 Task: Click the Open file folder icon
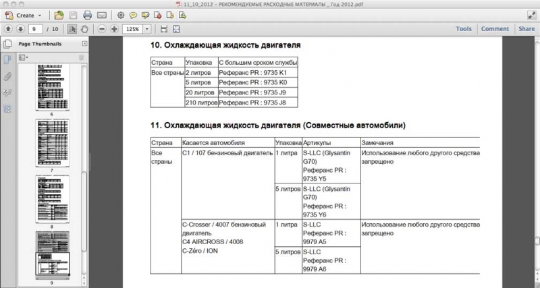click(59, 15)
